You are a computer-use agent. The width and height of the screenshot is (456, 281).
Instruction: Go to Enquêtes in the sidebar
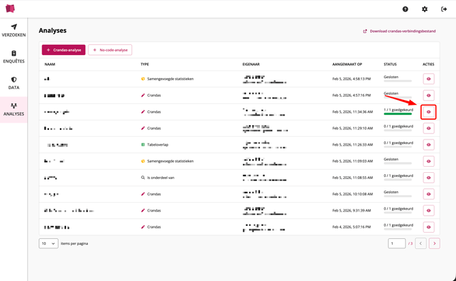(14, 56)
